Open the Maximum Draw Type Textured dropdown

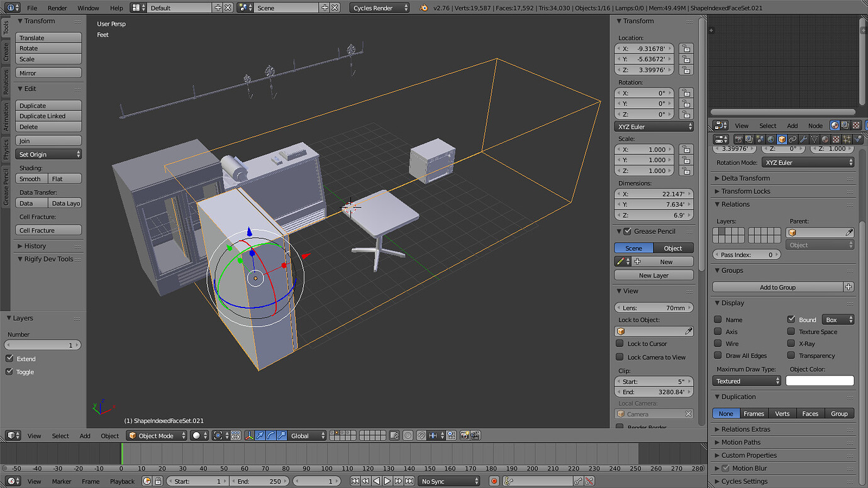[747, 381]
